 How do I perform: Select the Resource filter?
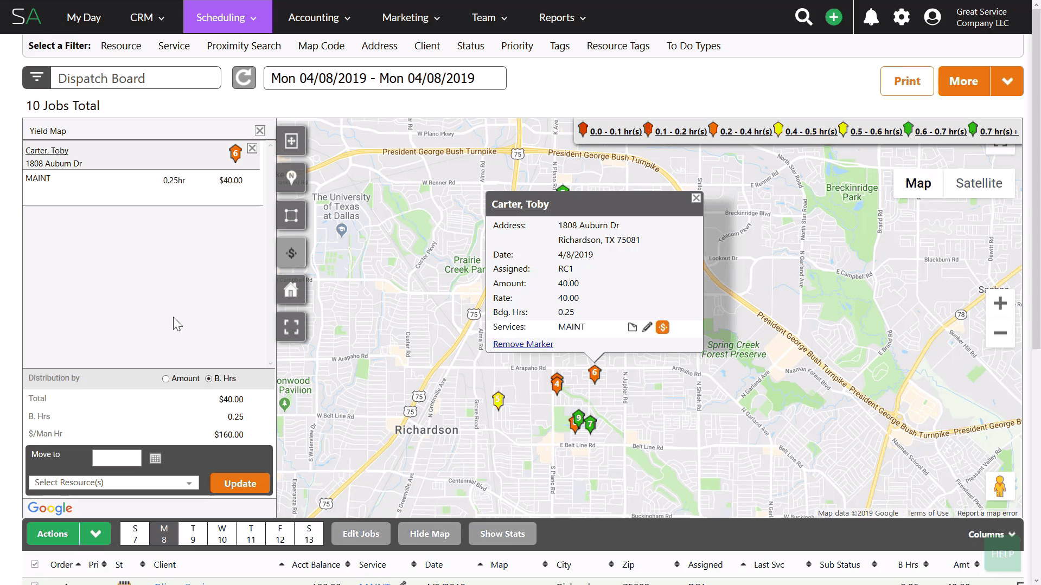coord(121,46)
